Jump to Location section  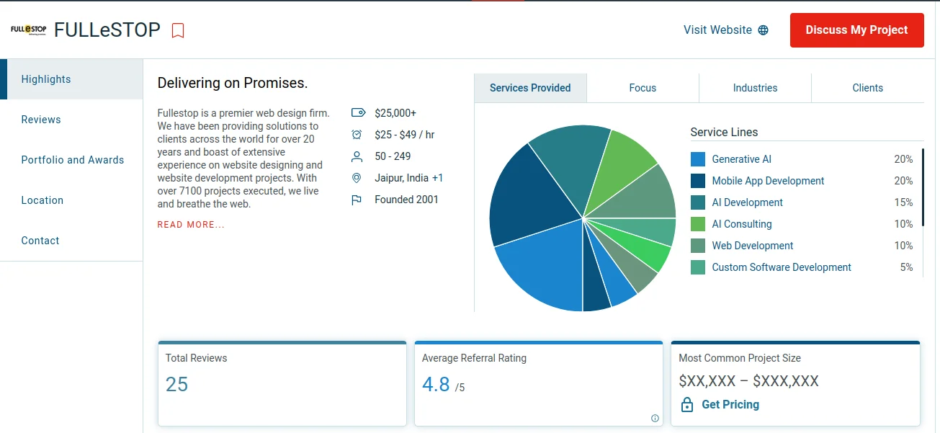(71, 200)
